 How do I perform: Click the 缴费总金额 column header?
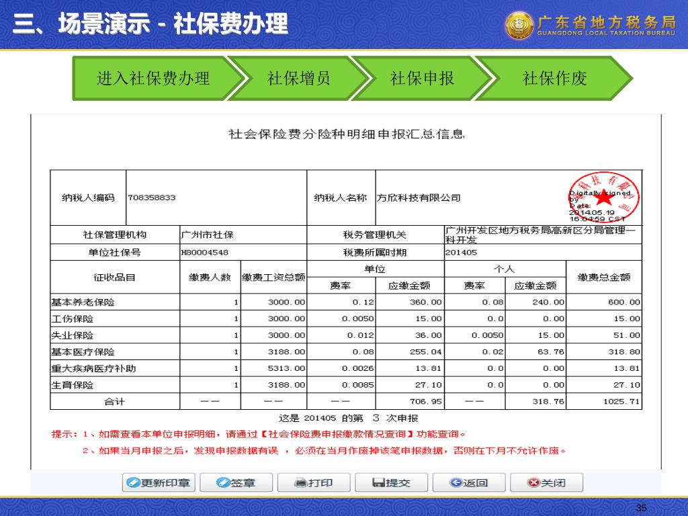[x=604, y=277]
